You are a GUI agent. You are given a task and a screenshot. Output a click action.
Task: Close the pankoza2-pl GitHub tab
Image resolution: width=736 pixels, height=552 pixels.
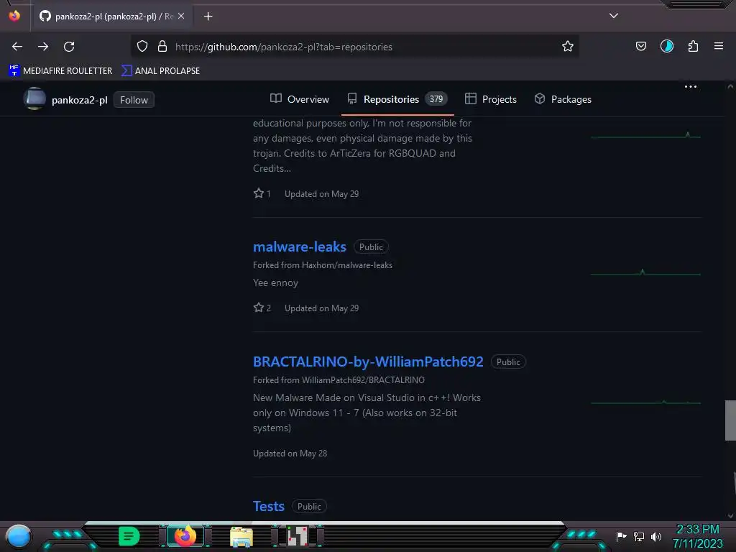tap(181, 16)
